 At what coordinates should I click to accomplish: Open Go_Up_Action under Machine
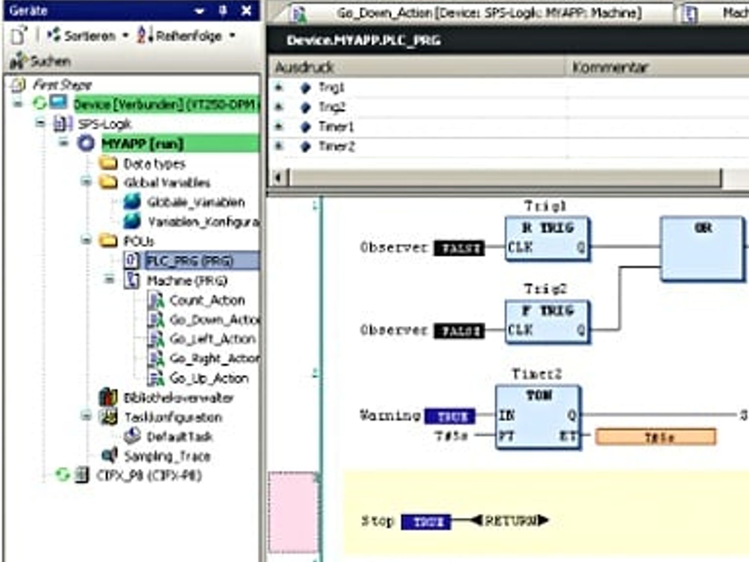[209, 378]
